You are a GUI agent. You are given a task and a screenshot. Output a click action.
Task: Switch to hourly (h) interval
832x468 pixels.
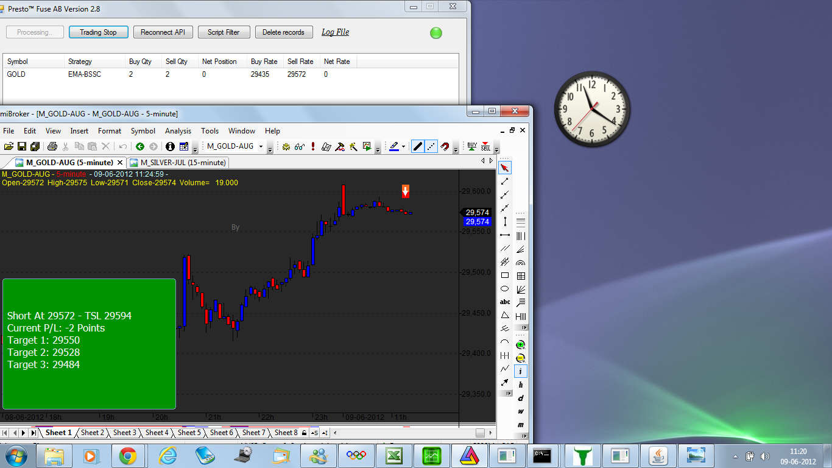click(521, 385)
